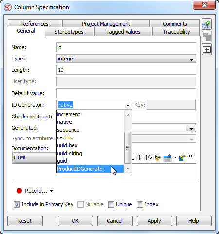Click the Check constraint input field

[164, 117]
